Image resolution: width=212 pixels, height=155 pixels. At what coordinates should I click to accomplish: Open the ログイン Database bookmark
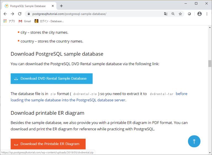tap(49, 21)
